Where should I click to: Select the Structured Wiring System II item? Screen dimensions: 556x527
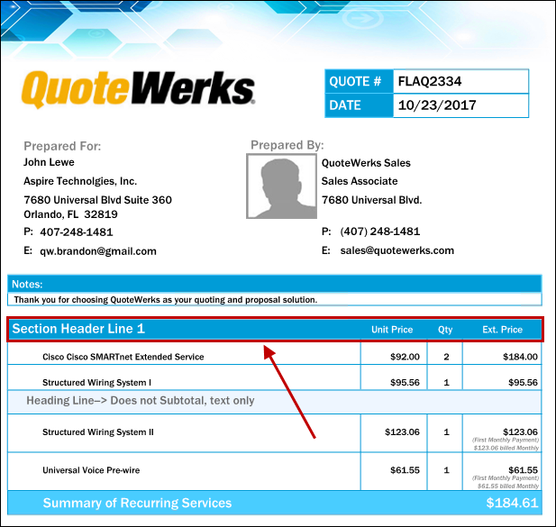(97, 432)
